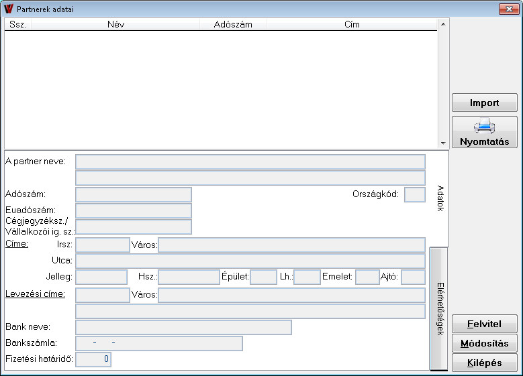
Task: Click the Országkód input field
Action: (x=415, y=194)
